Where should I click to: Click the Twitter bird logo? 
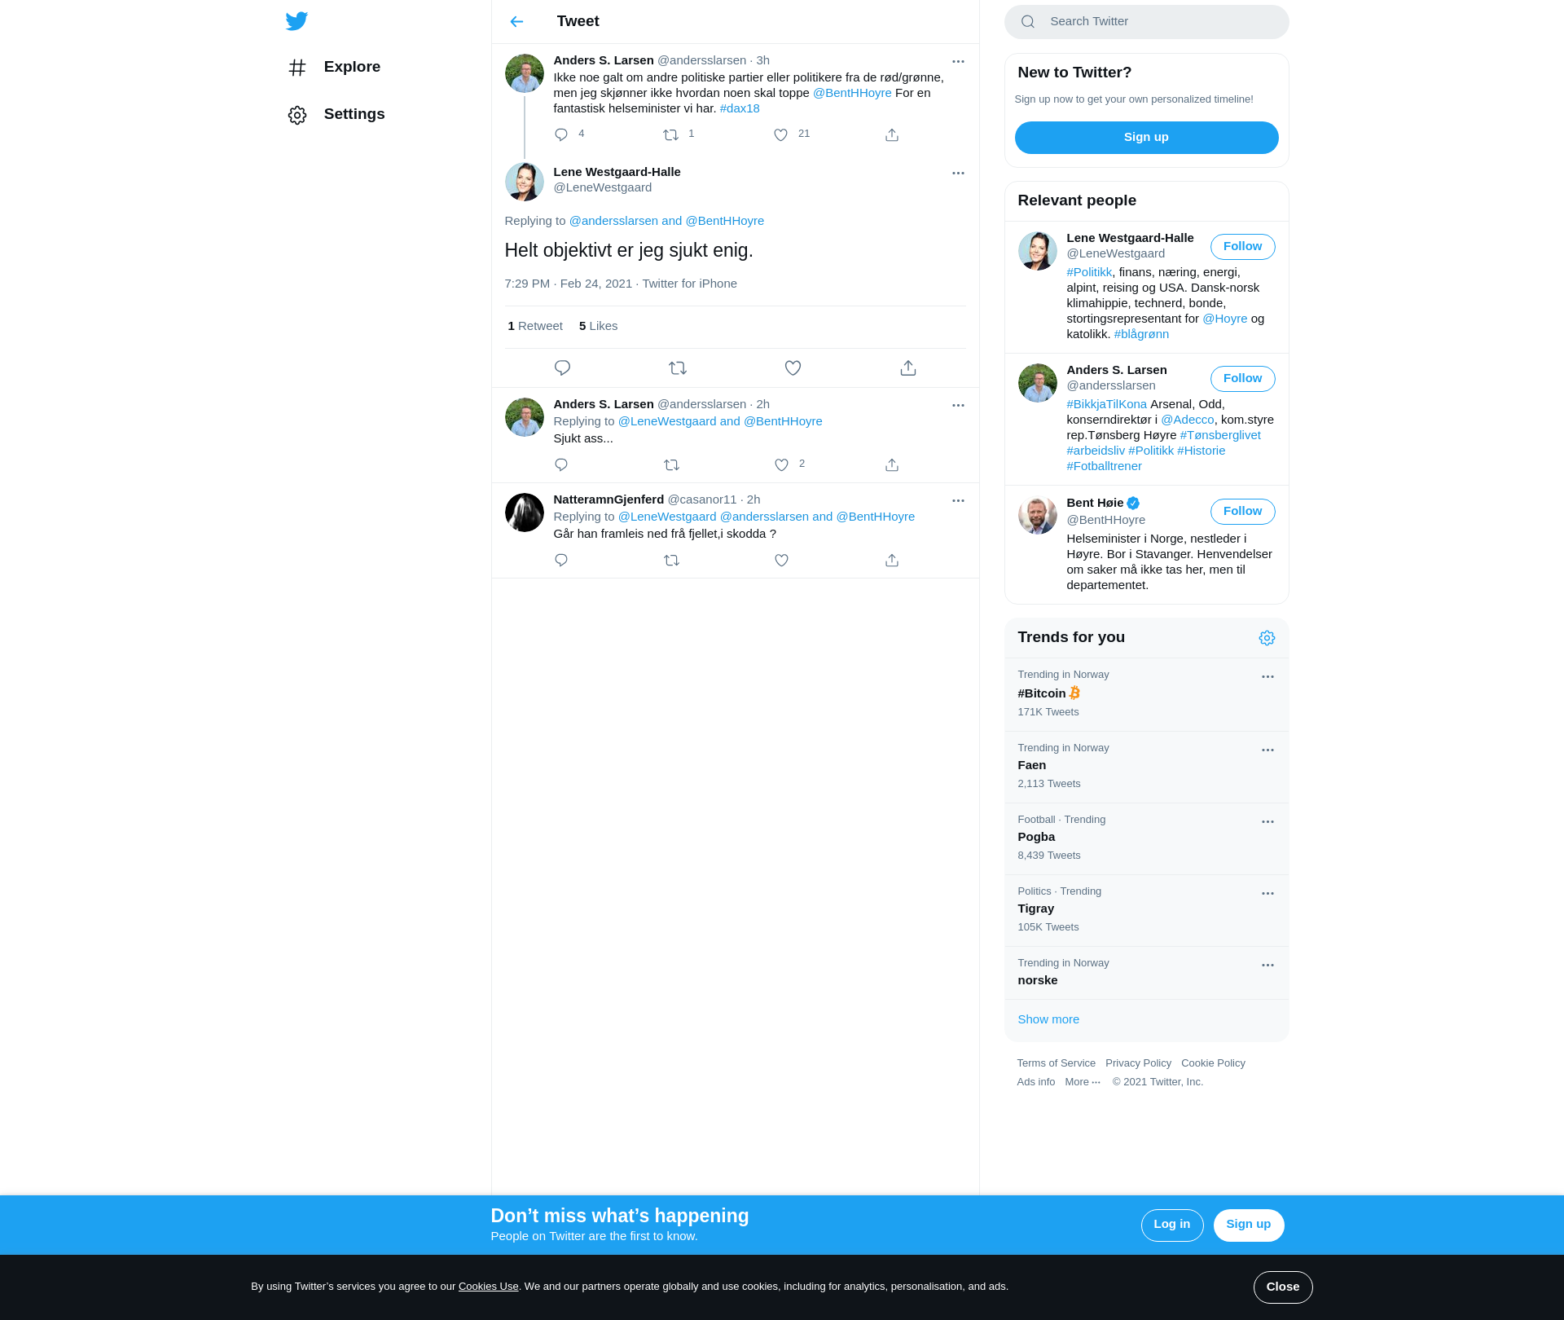297,21
